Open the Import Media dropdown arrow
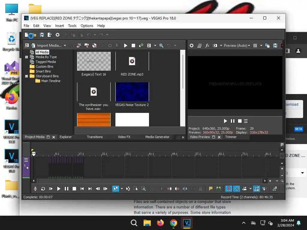 click(x=65, y=46)
